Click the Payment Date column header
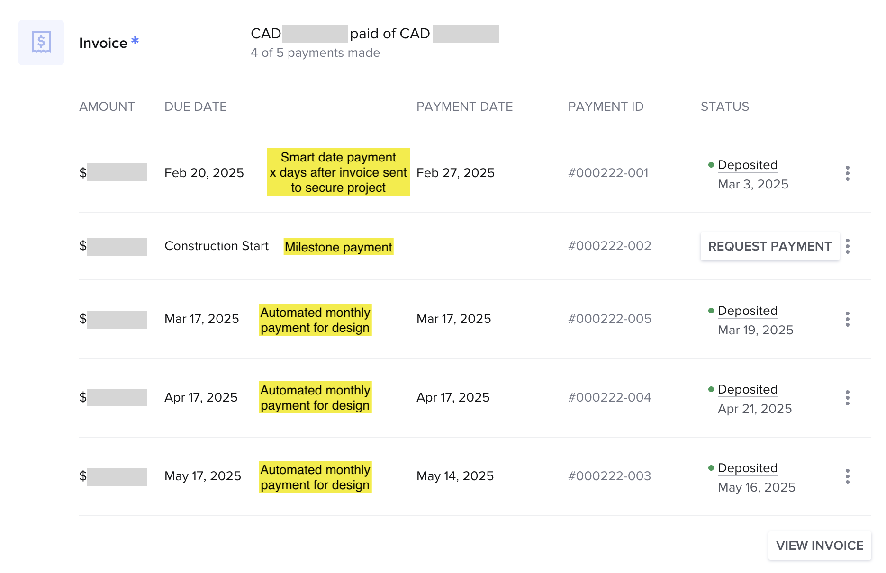Image resolution: width=886 pixels, height=573 pixels. click(x=465, y=107)
